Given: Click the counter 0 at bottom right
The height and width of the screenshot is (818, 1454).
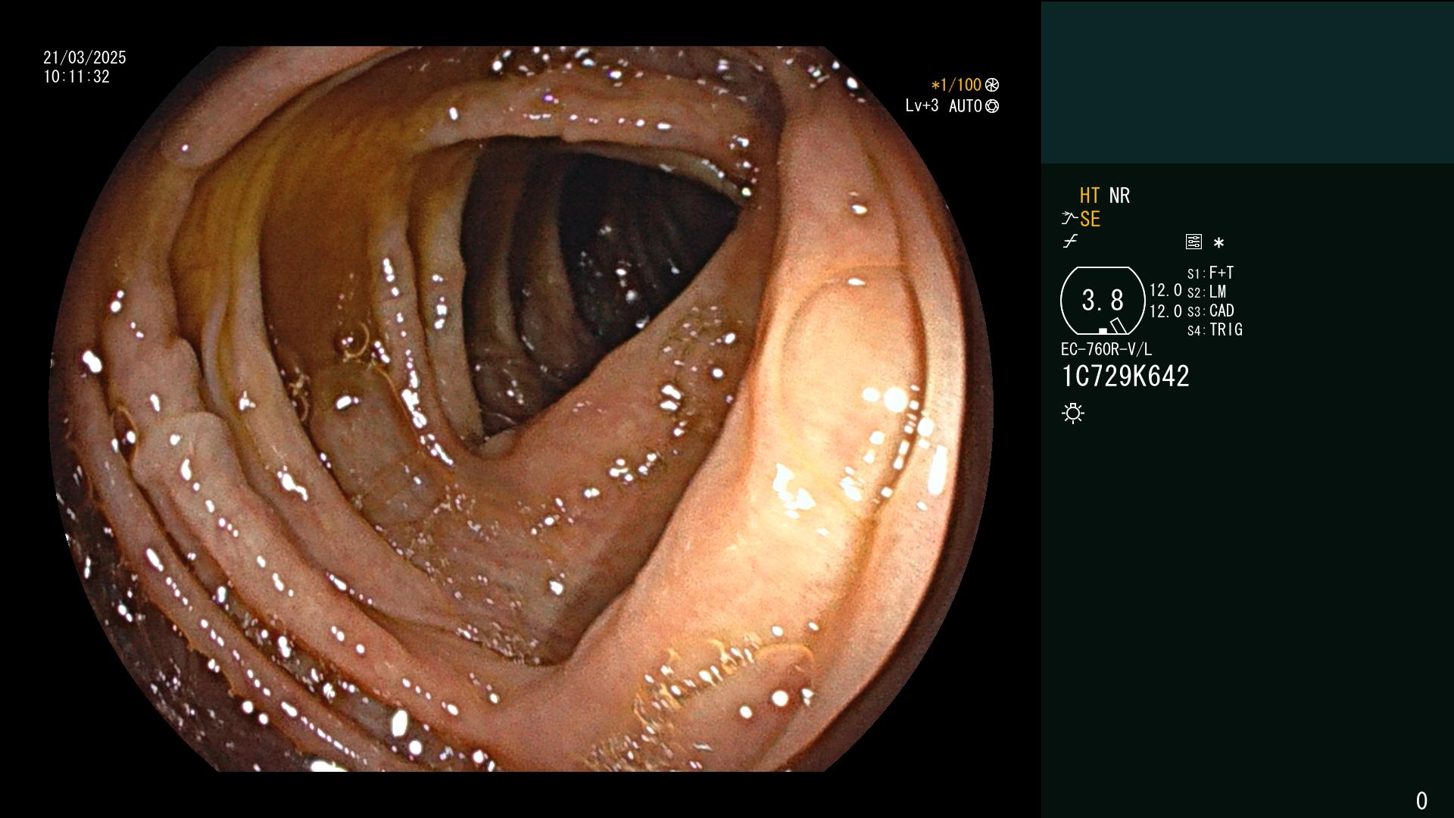Looking at the screenshot, I should tap(1421, 801).
